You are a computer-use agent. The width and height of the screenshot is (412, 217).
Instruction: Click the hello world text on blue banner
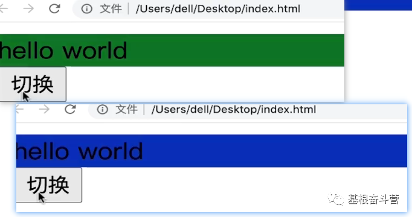tap(79, 151)
